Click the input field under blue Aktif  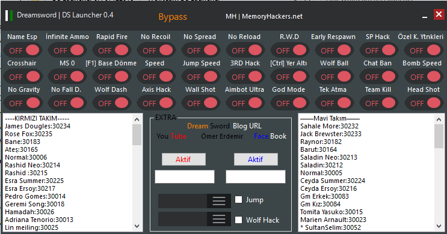click(256, 176)
